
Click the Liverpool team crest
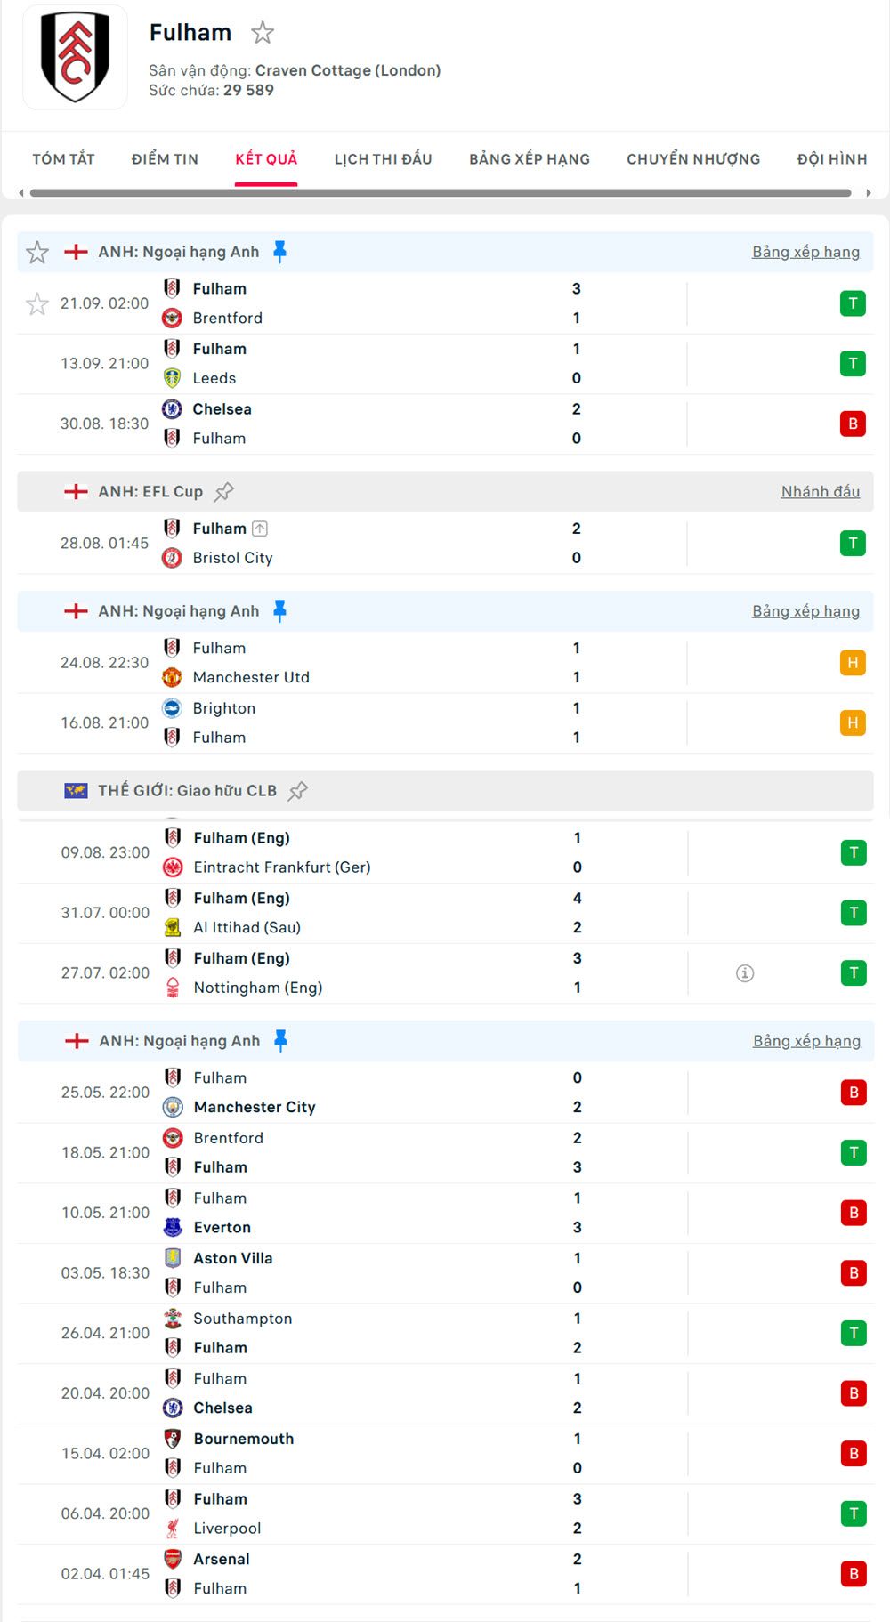174,1529
